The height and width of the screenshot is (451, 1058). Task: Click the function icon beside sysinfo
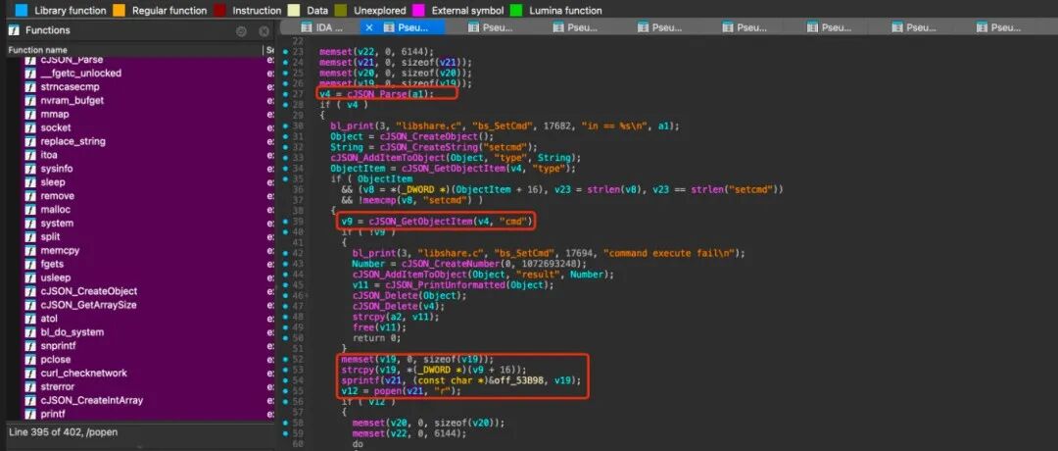tap(29, 168)
